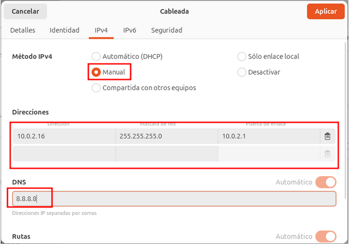Select the Manual IPv4 method
Image resolution: width=349 pixels, height=245 pixels.
96,72
